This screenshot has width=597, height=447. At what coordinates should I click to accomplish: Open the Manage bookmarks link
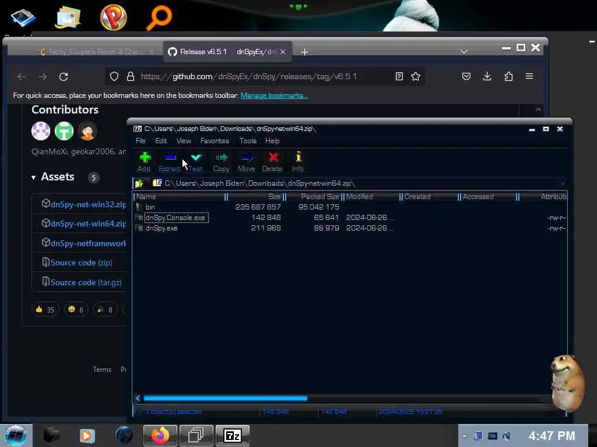click(x=274, y=95)
